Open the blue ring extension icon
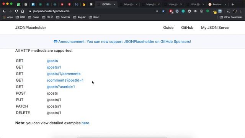The height and width of the screenshot is (138, 245). pyautogui.click(x=177, y=11)
